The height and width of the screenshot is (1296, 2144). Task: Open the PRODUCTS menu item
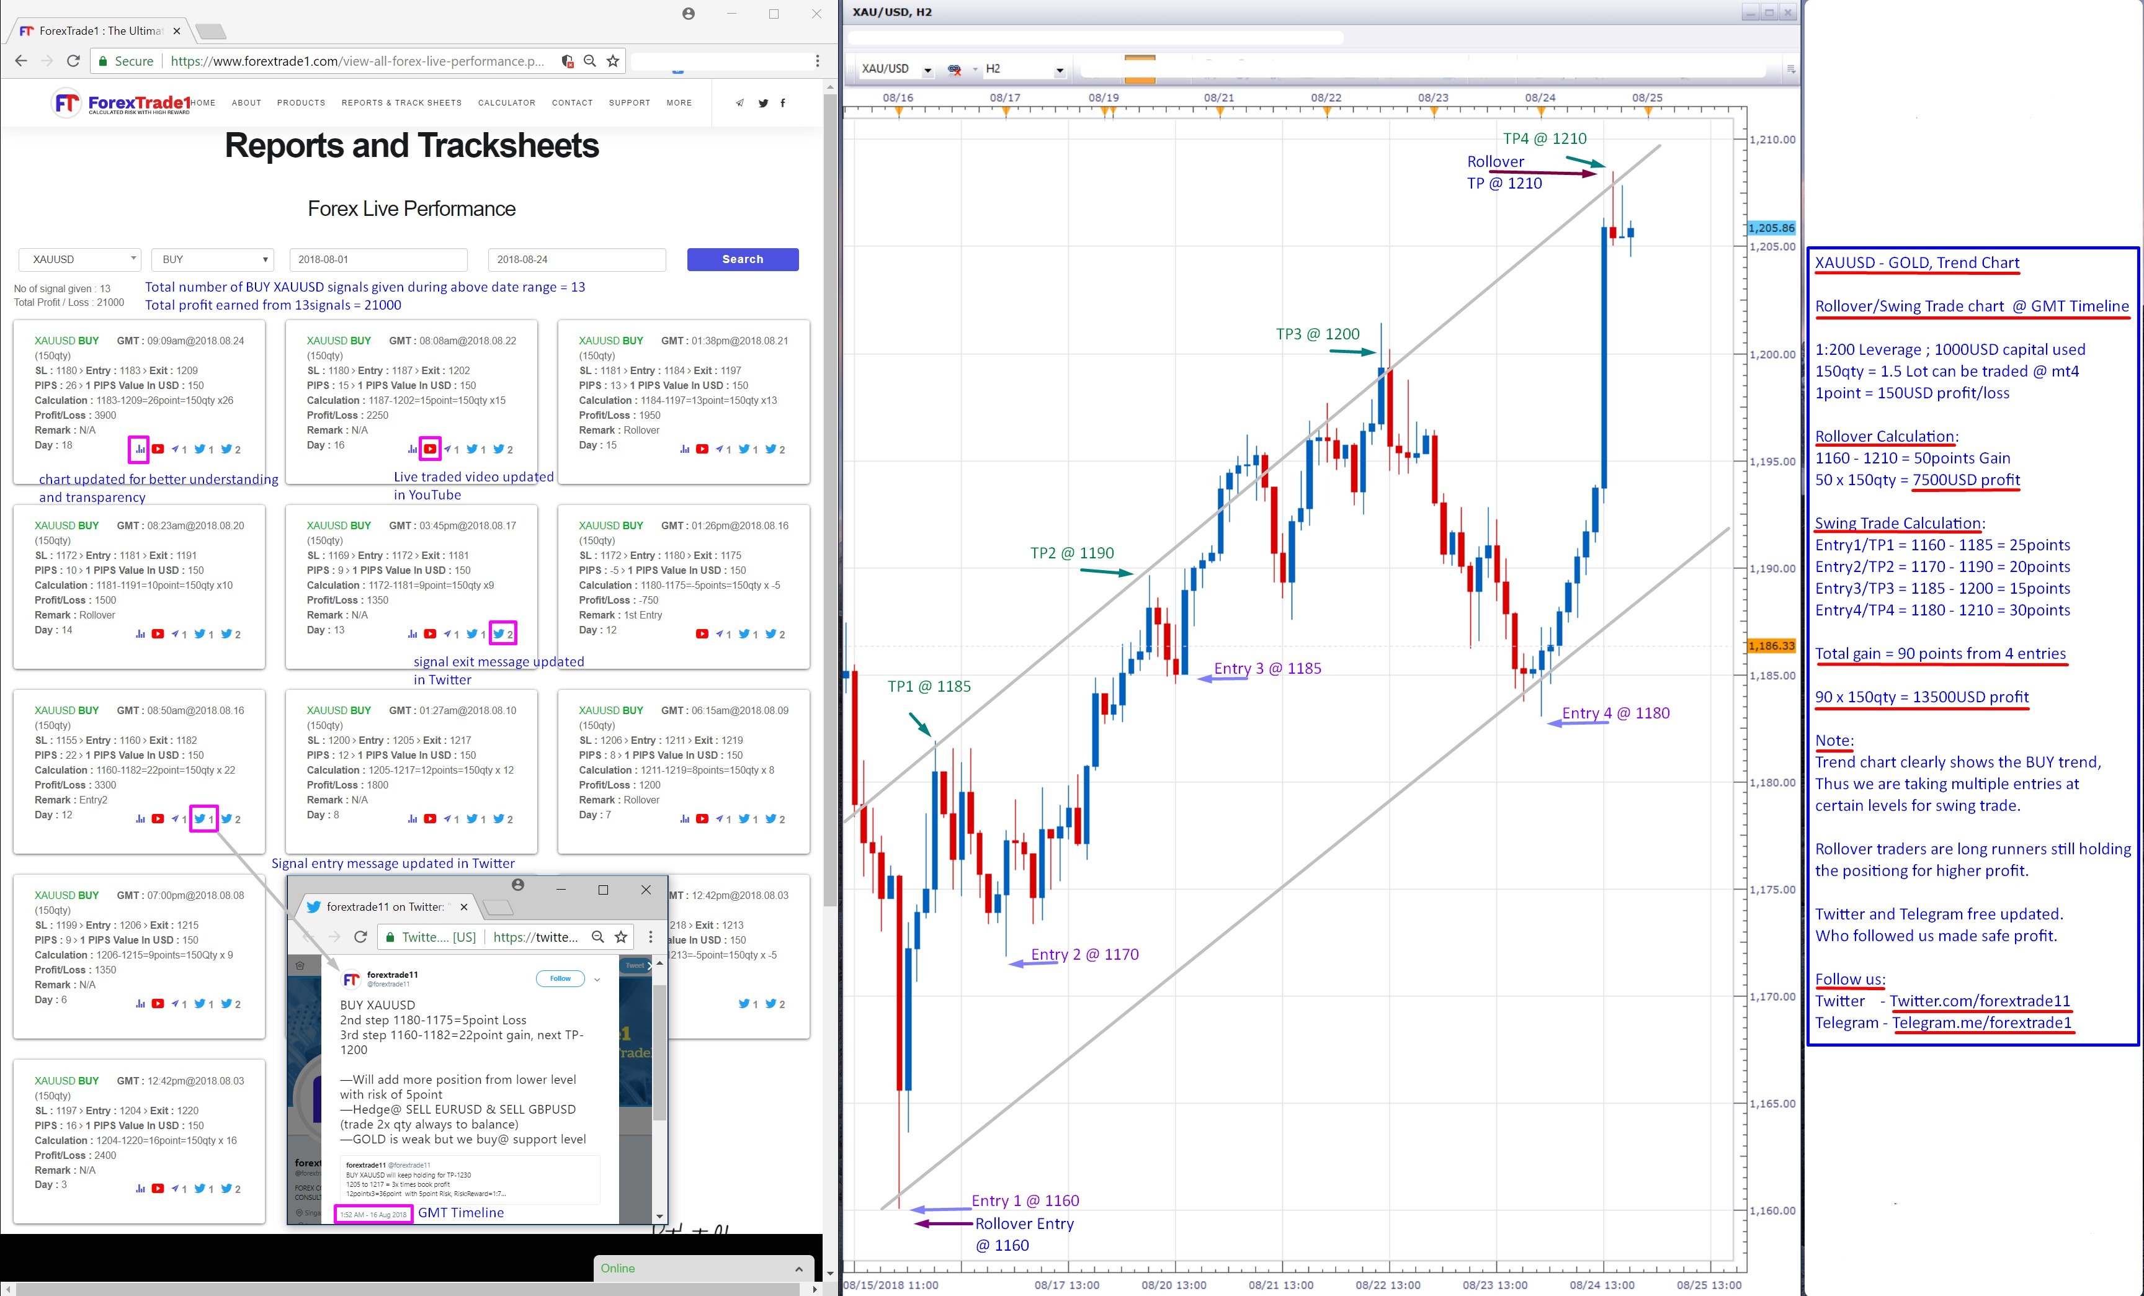pyautogui.click(x=301, y=103)
